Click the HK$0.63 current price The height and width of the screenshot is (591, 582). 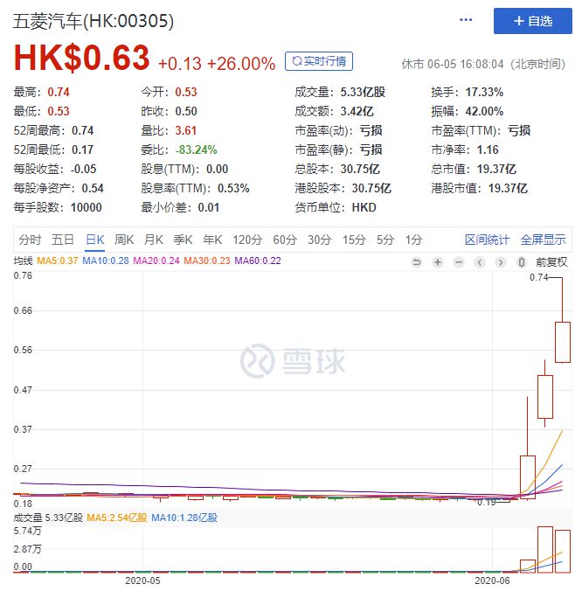point(82,58)
